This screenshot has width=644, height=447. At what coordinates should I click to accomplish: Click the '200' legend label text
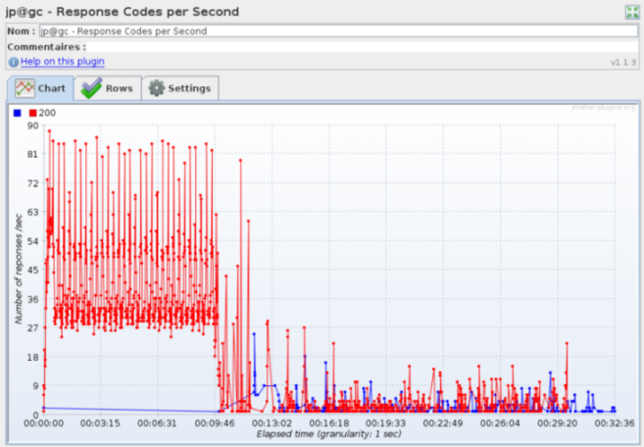pos(47,114)
